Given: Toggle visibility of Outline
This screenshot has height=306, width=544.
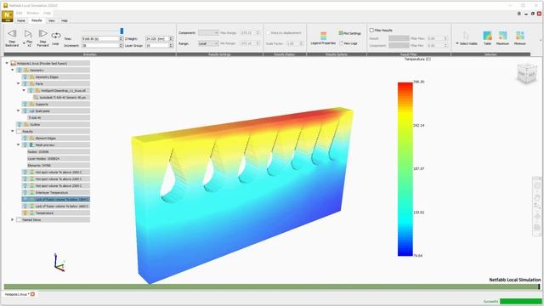Looking at the screenshot, I should (20, 125).
